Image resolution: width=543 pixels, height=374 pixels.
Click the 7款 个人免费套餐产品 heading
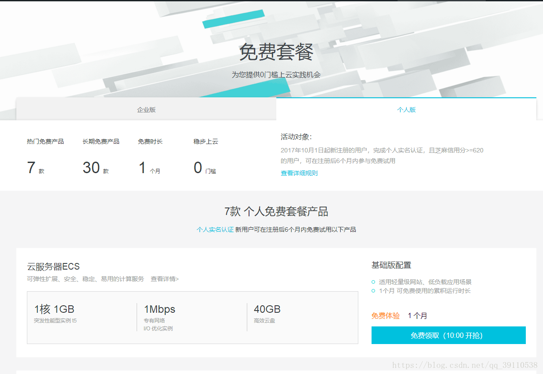click(x=276, y=211)
